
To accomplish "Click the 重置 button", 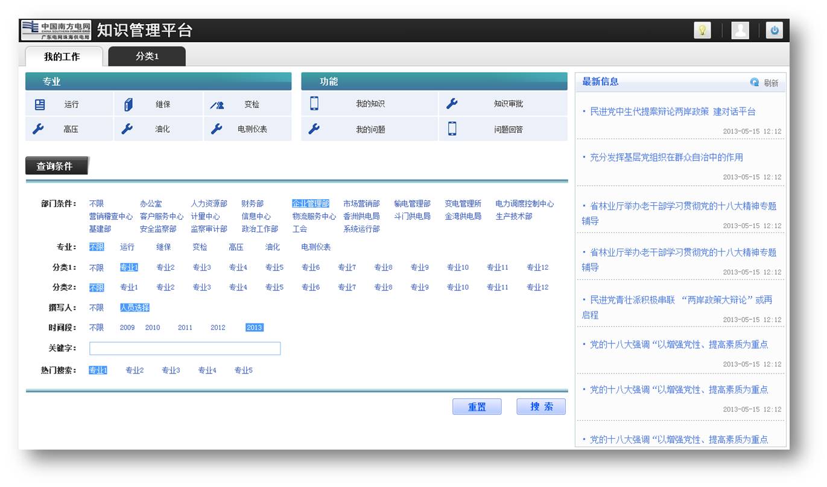I will tap(477, 407).
